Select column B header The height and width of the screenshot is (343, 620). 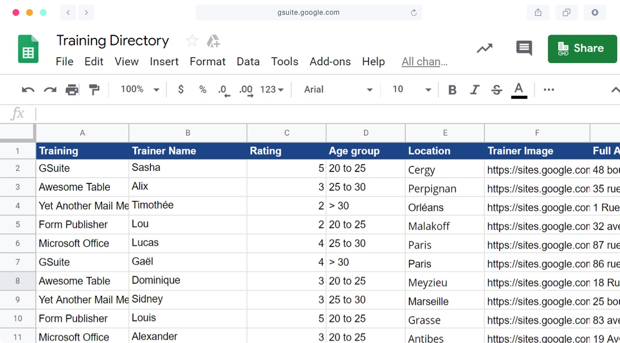(188, 133)
